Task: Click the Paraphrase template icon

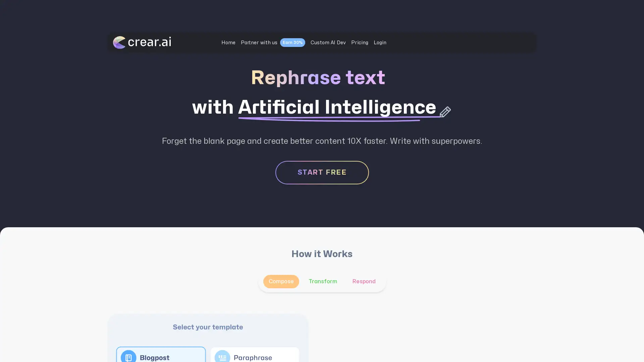Action: coord(222,358)
